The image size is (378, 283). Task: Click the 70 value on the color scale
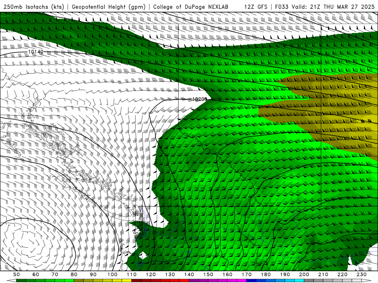(55, 275)
